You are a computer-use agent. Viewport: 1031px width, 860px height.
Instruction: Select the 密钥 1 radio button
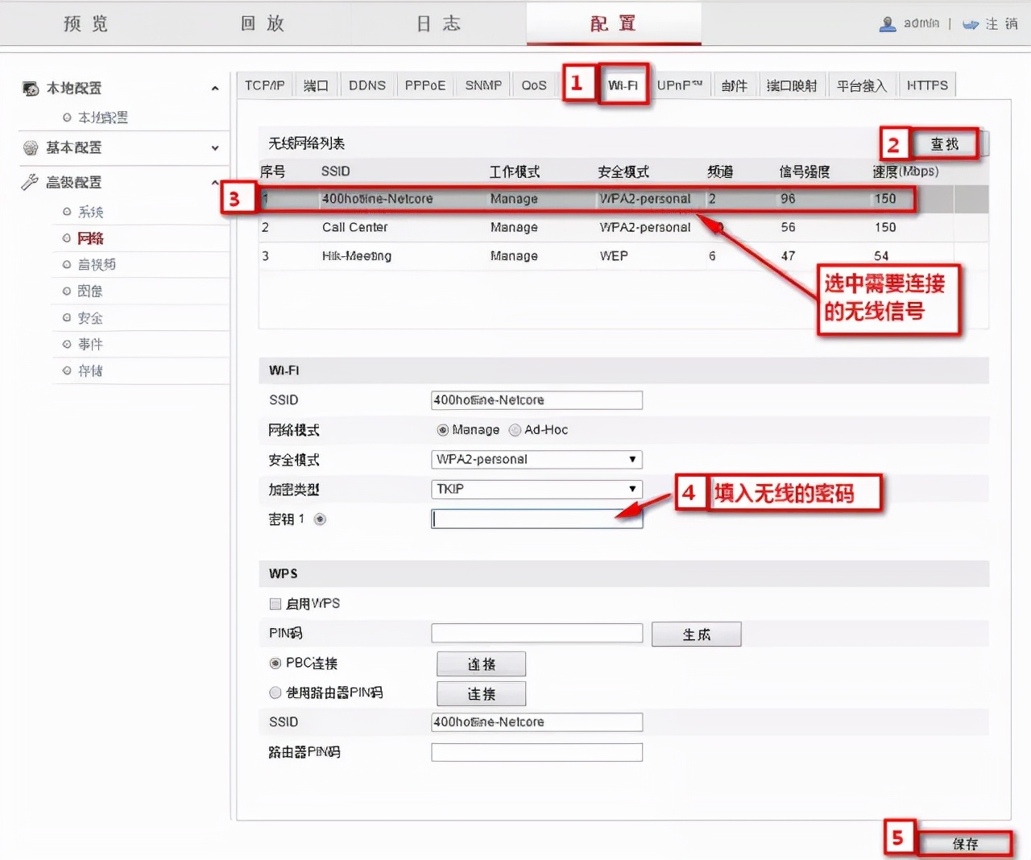coord(320,519)
